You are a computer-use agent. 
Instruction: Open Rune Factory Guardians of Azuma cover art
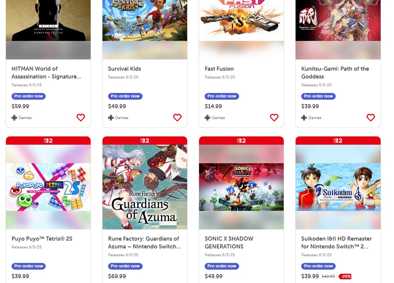(145, 187)
